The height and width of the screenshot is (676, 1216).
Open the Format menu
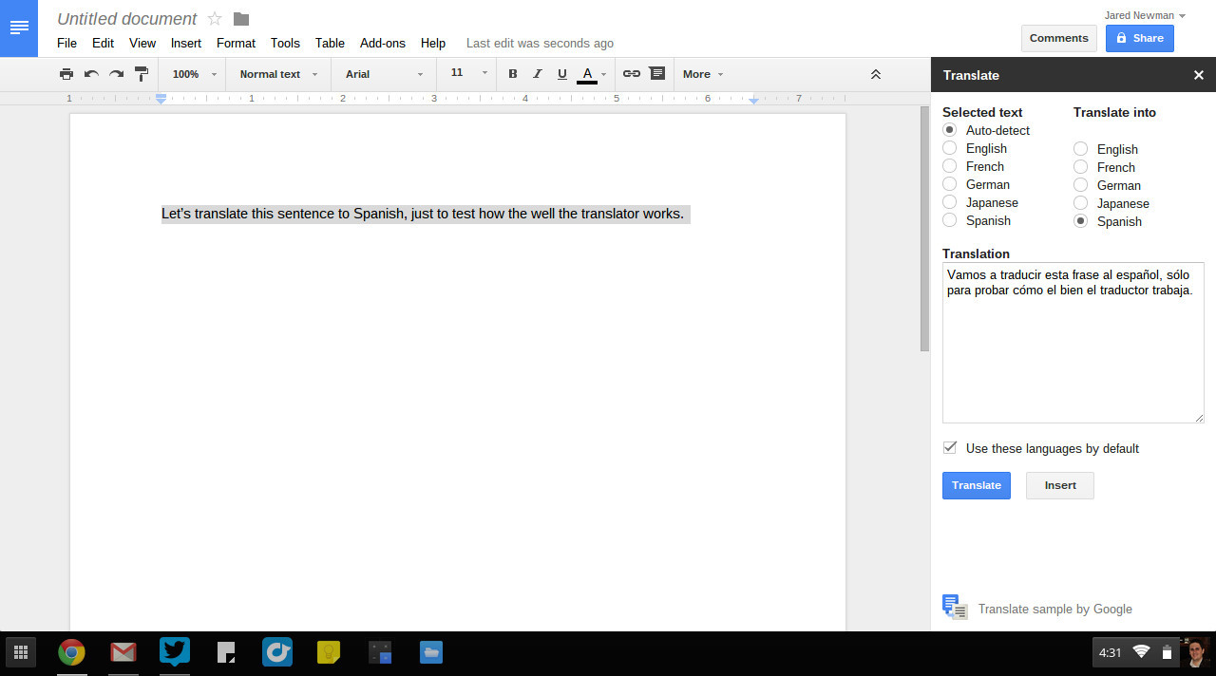tap(236, 43)
